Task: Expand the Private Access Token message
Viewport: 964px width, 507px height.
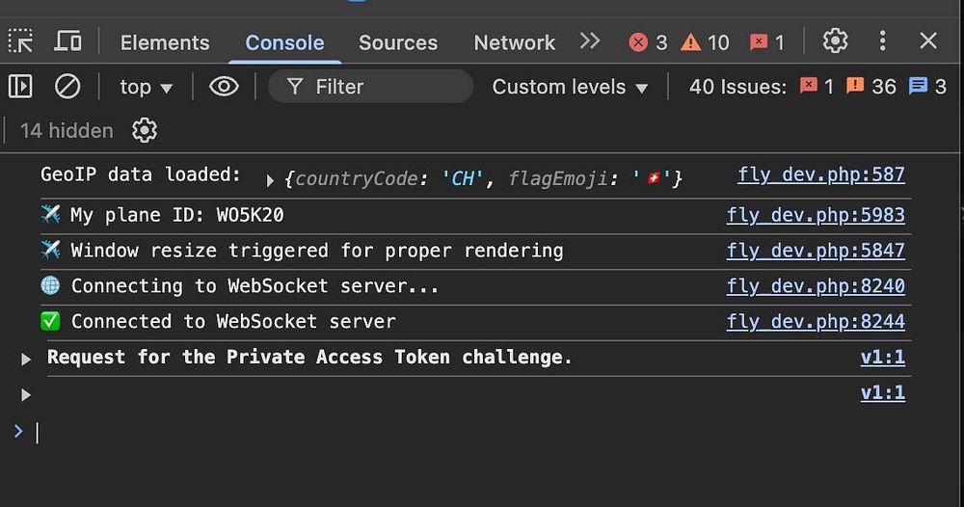Action: tap(26, 359)
